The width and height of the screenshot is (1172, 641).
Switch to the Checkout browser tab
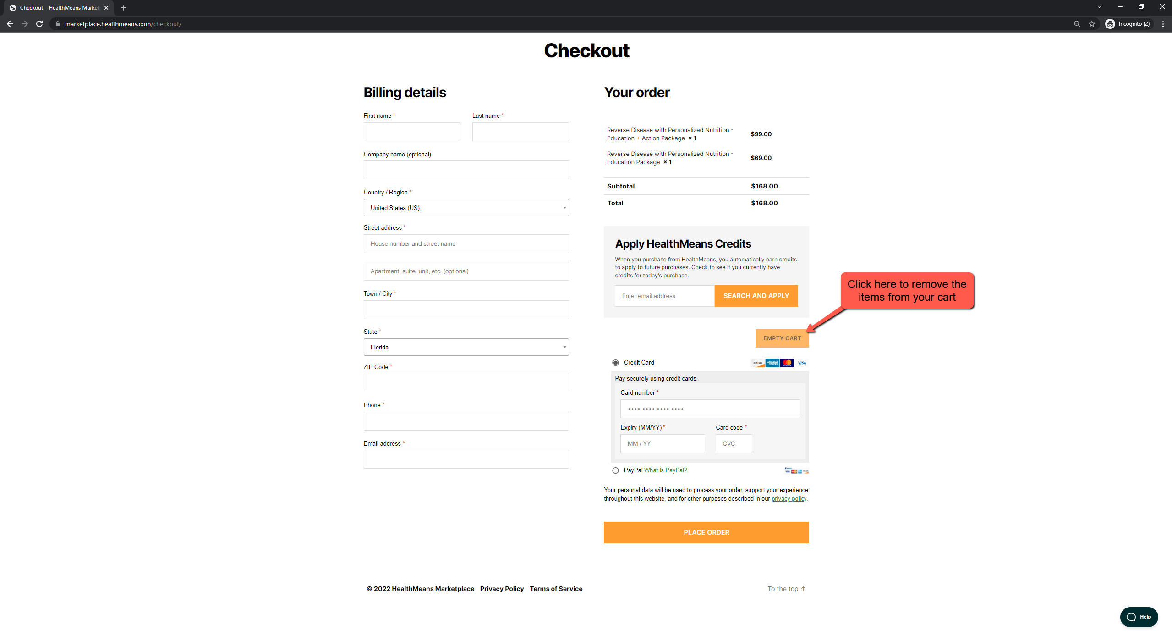click(57, 7)
